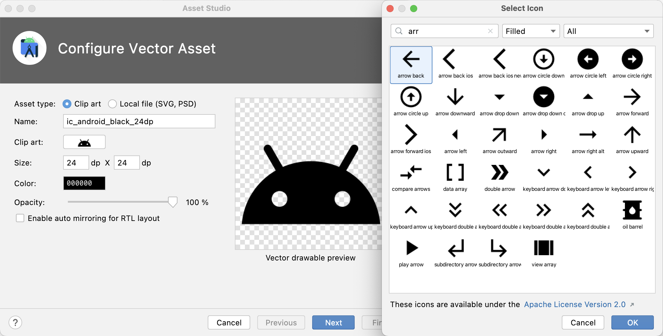
Task: Select the Clip art radio button
Action: coord(67,104)
